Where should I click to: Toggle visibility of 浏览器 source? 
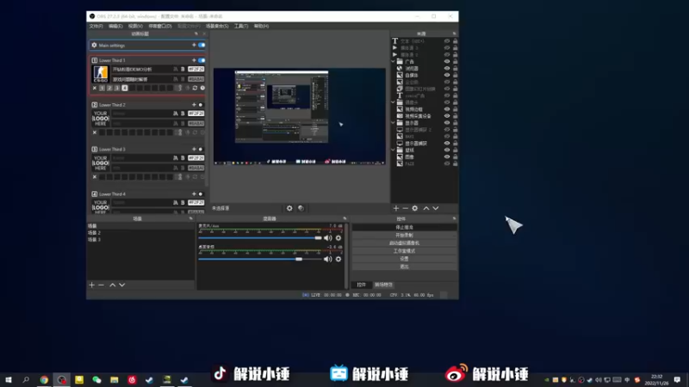point(447,69)
